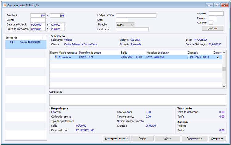
Task: Click the Hospedagem Saída date 00/00/00
Action: point(81,126)
